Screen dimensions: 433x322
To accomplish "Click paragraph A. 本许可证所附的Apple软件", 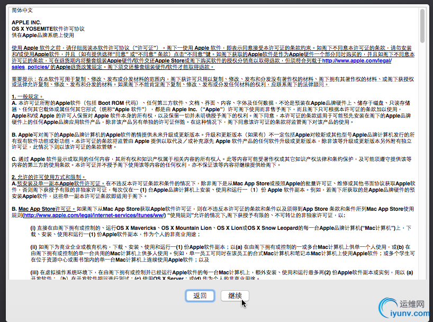I will 211,112.
